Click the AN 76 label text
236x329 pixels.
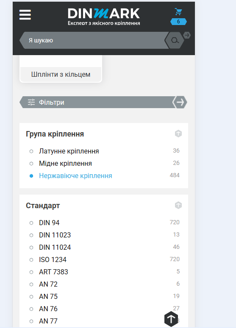tap(48, 309)
